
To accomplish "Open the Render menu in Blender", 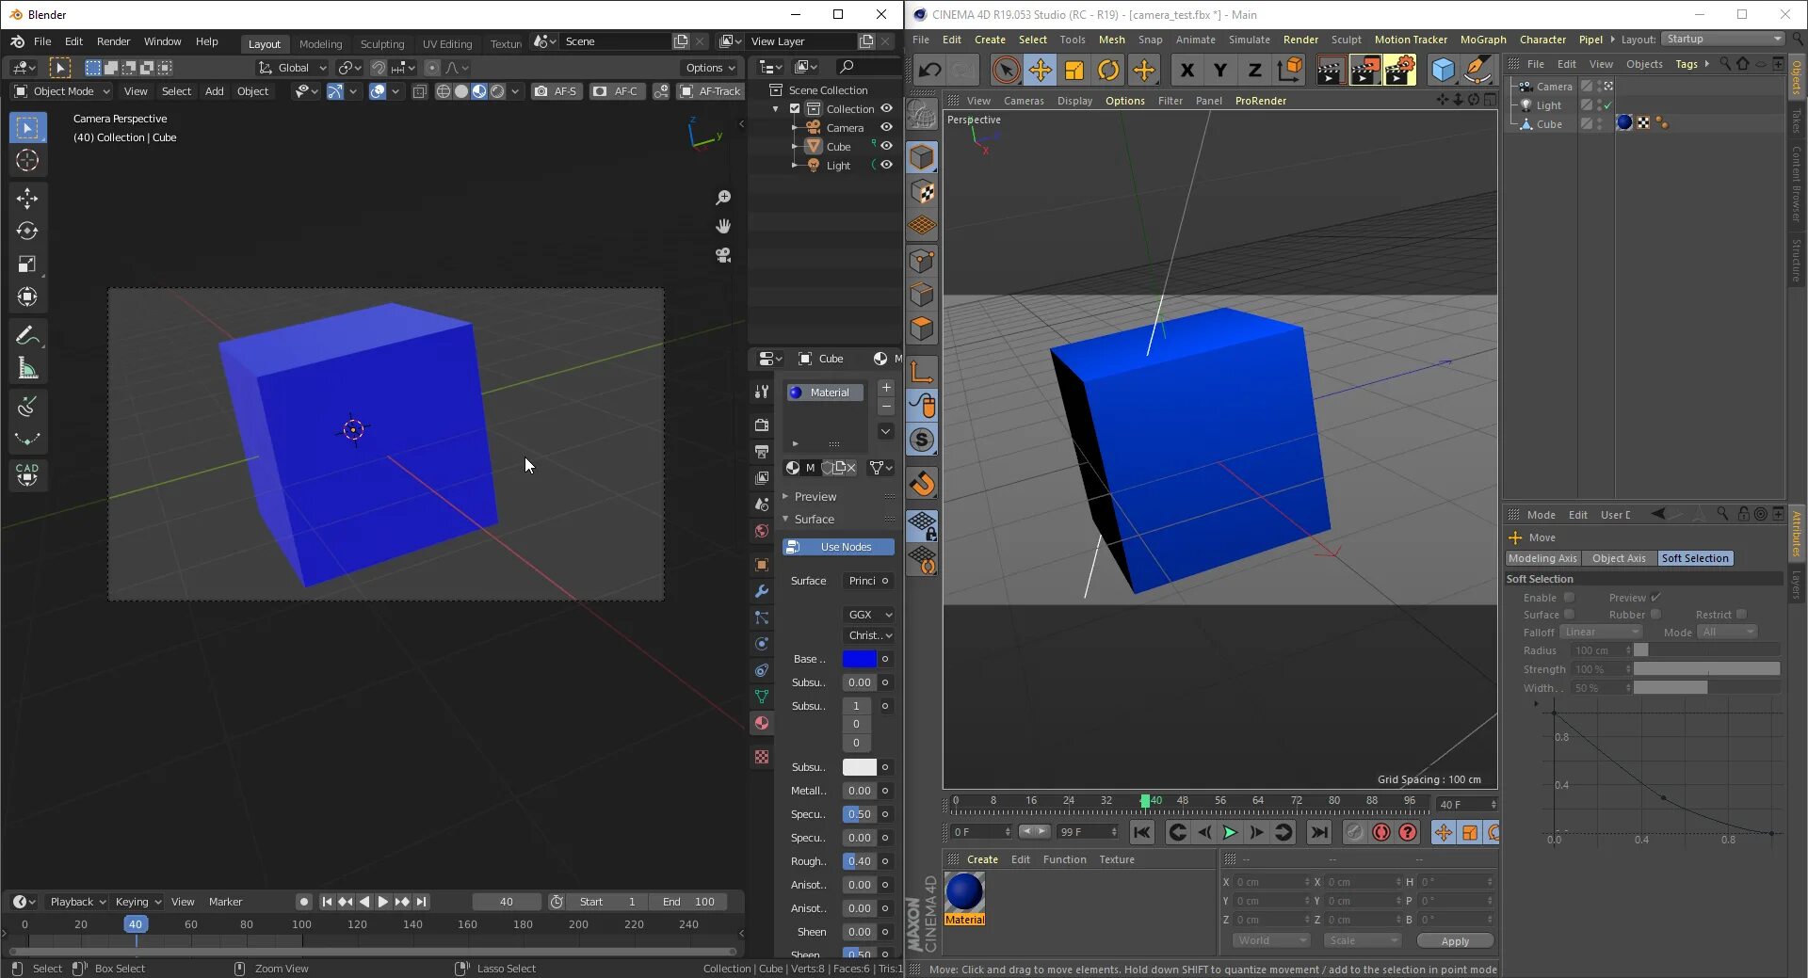I will (x=113, y=41).
